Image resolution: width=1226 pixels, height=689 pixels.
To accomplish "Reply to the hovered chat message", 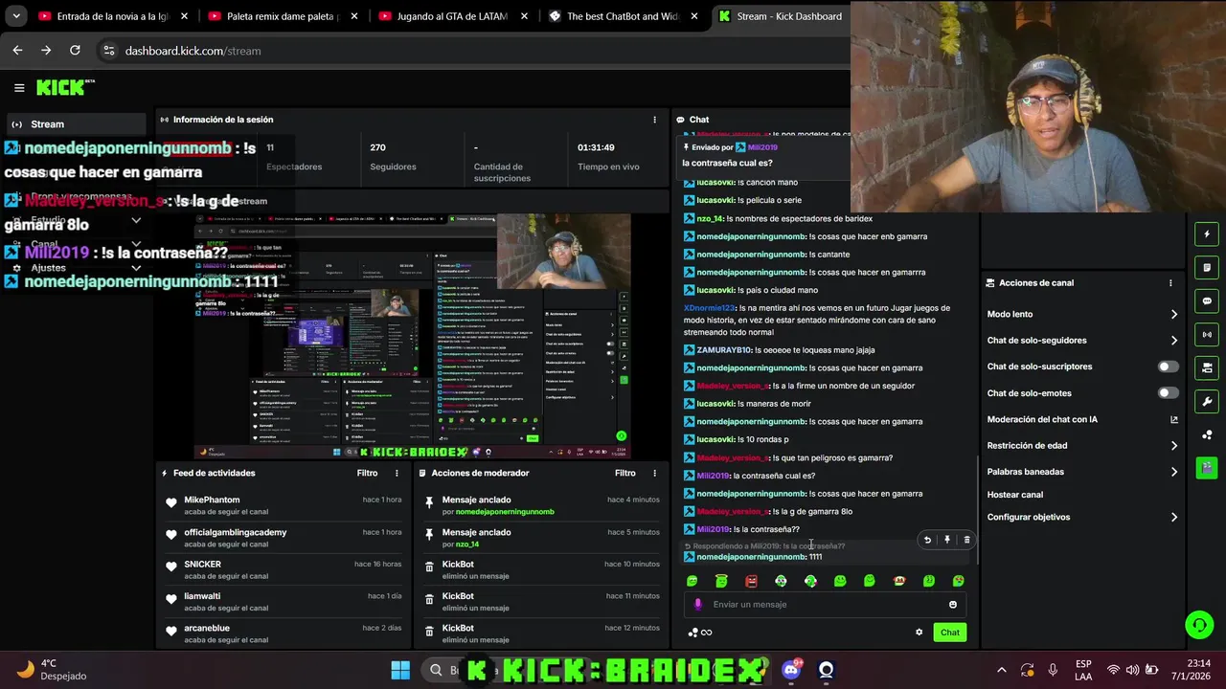I will (927, 540).
